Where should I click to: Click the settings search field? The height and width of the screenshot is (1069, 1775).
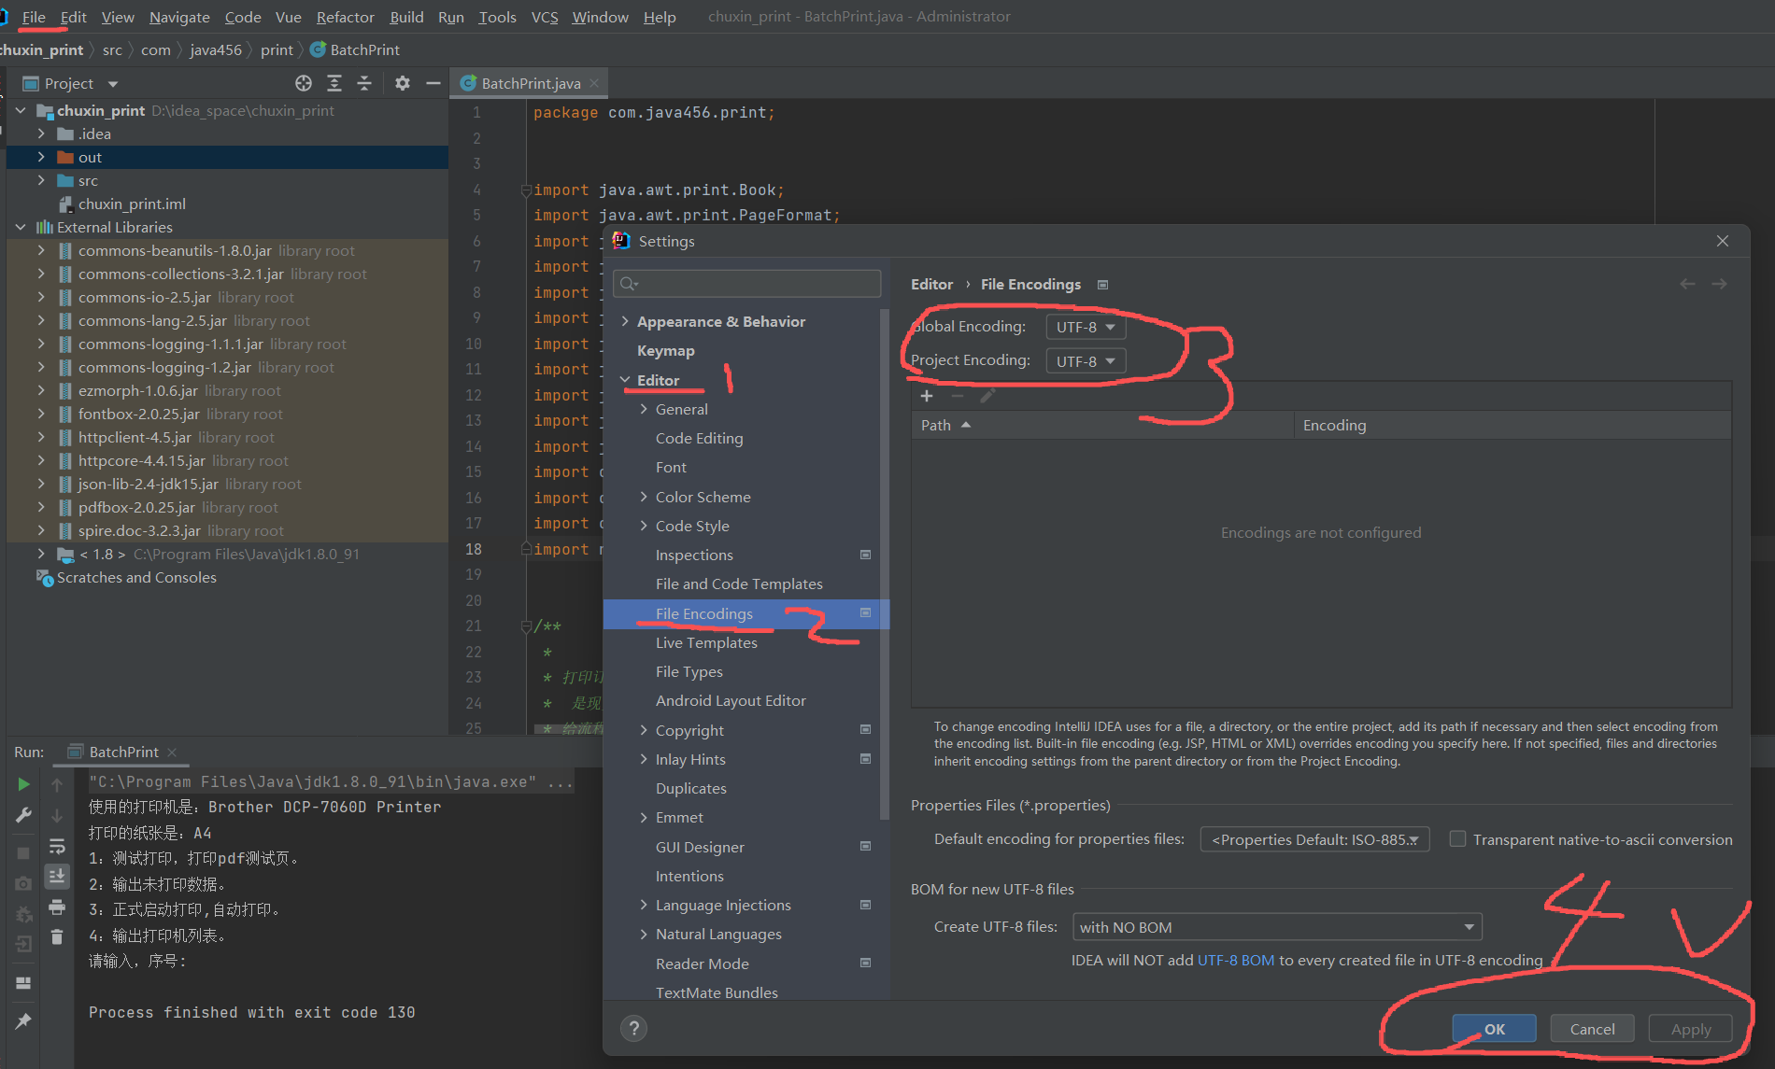(x=747, y=284)
